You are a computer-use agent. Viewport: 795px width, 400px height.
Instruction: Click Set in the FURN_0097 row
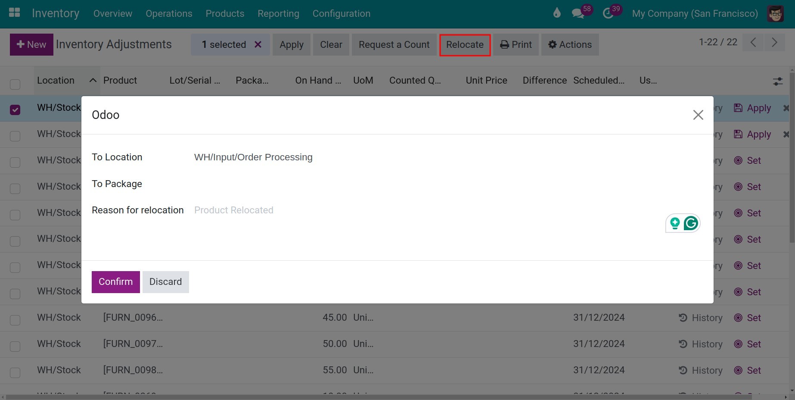coord(748,344)
